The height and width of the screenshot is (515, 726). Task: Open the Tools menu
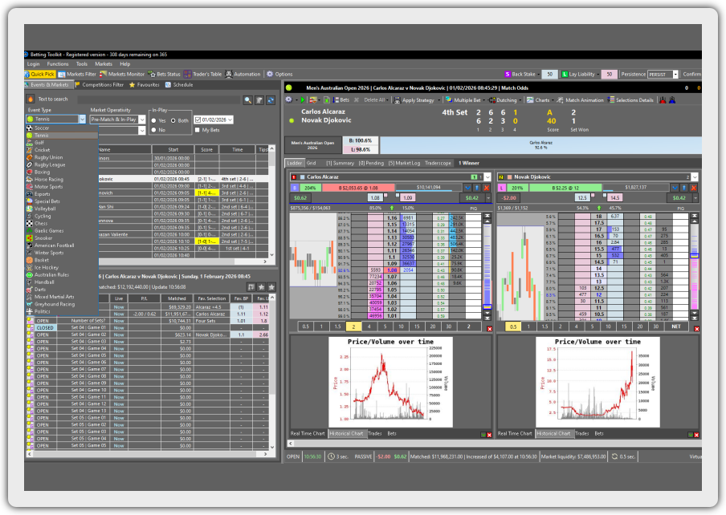coord(81,64)
